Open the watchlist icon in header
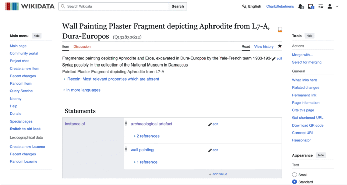The image size is (347, 185). pyautogui.click(x=321, y=6)
